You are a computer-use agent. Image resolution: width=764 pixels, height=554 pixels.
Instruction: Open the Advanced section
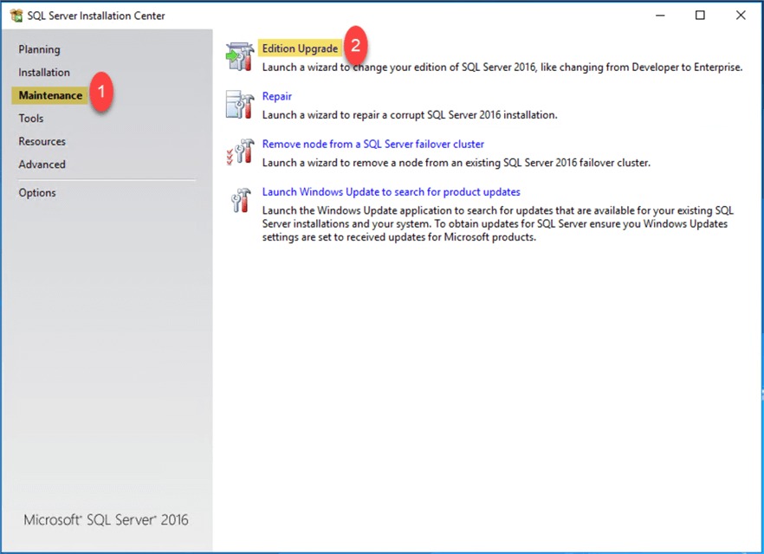(x=42, y=164)
